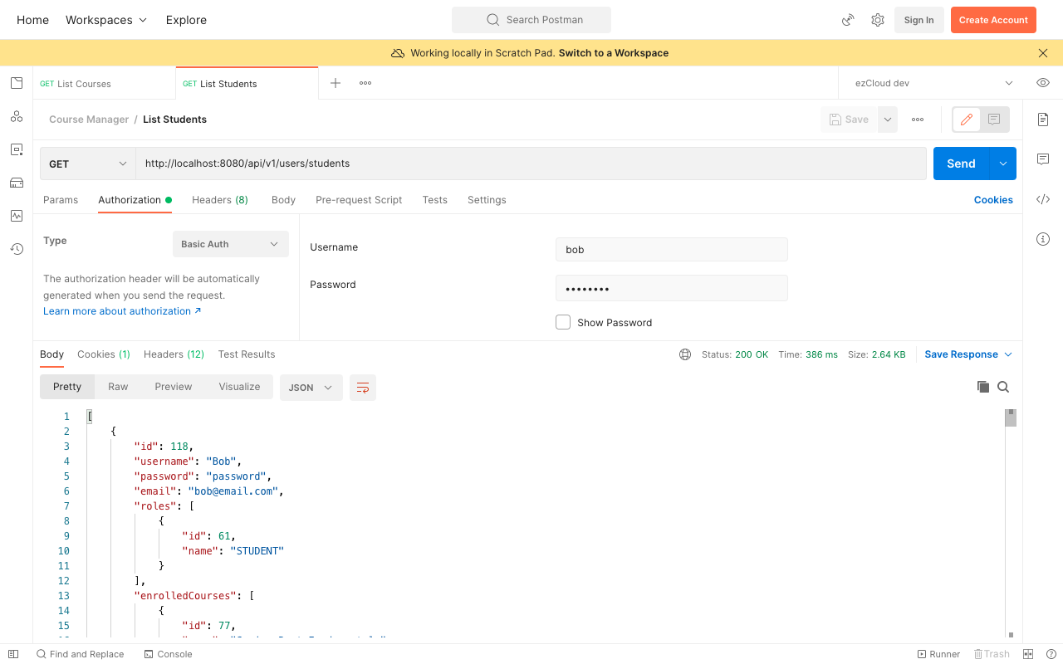Open the two-pane layout icon in status bar
The image size is (1063, 664).
tap(1028, 654)
